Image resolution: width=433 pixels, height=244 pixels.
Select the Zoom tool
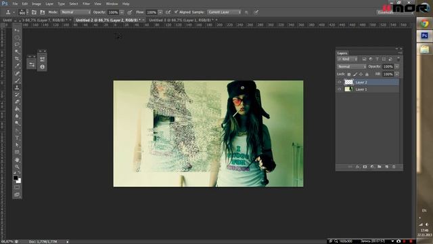coord(17,167)
